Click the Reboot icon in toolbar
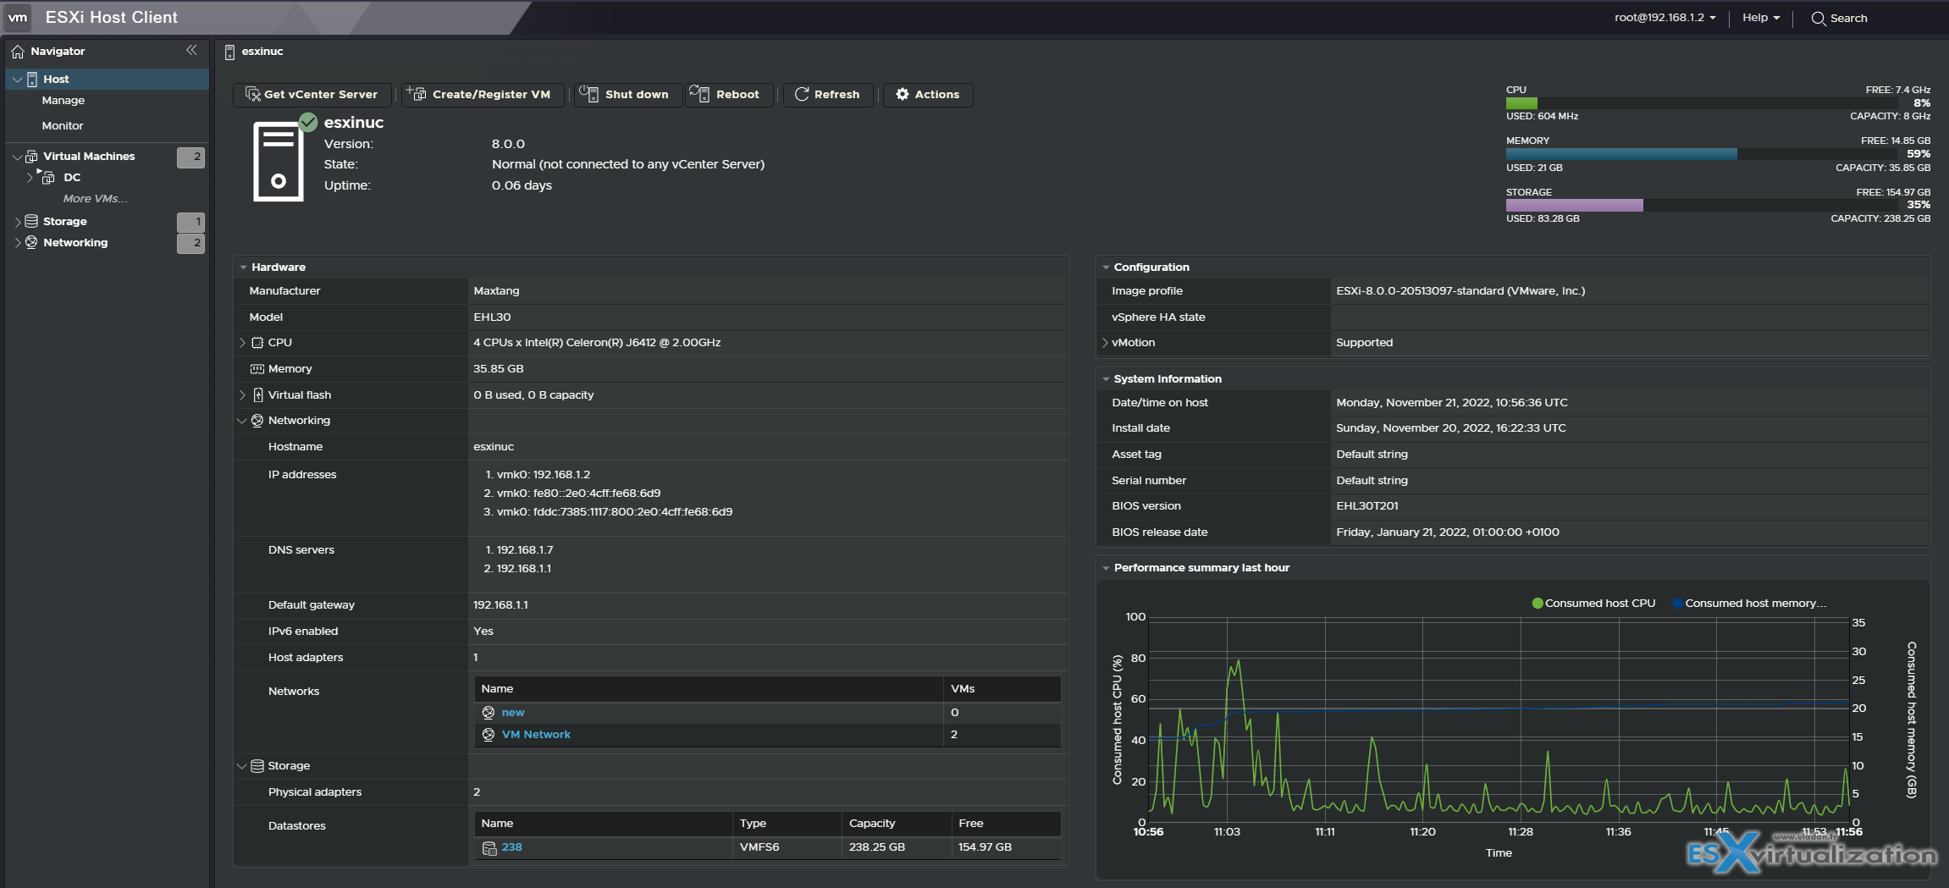This screenshot has width=1949, height=888. [699, 93]
